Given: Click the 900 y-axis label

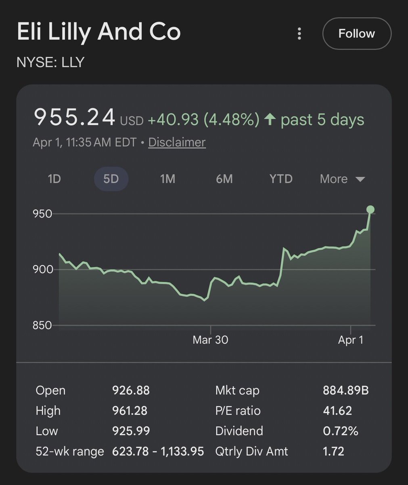Looking at the screenshot, I should [x=43, y=269].
